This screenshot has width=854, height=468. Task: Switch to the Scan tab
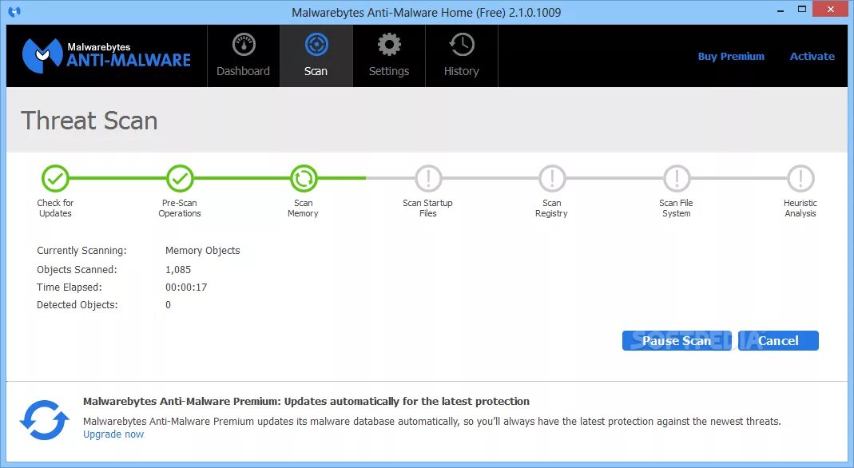click(x=316, y=56)
